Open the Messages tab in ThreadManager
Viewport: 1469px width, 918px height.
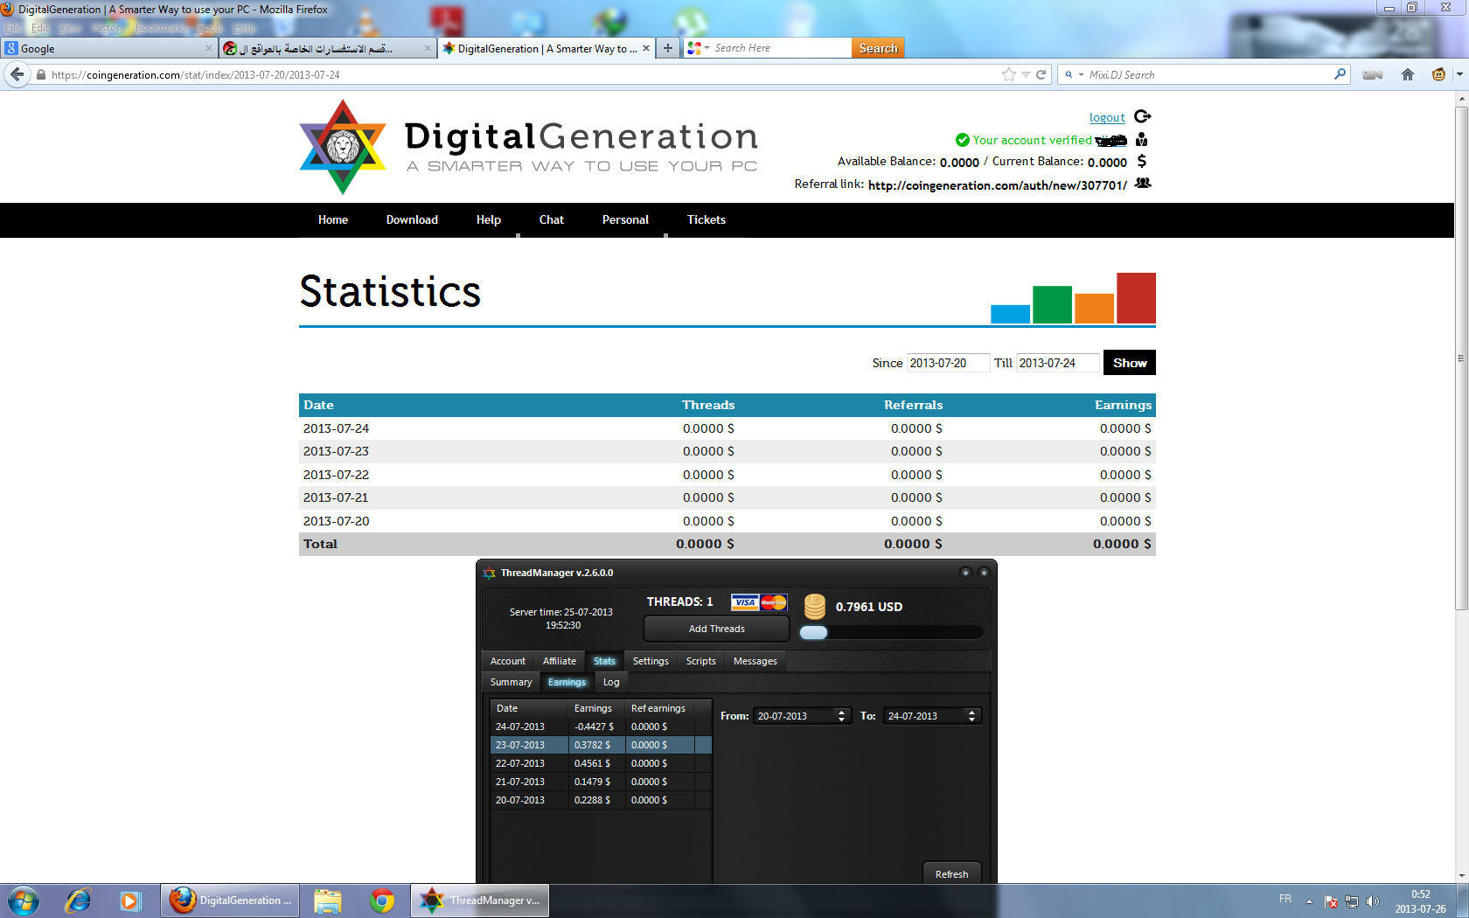[755, 661]
